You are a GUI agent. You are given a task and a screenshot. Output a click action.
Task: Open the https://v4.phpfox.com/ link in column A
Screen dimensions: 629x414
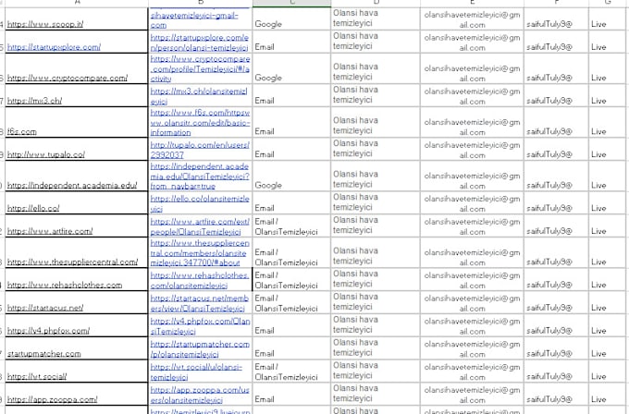pyautogui.click(x=48, y=330)
